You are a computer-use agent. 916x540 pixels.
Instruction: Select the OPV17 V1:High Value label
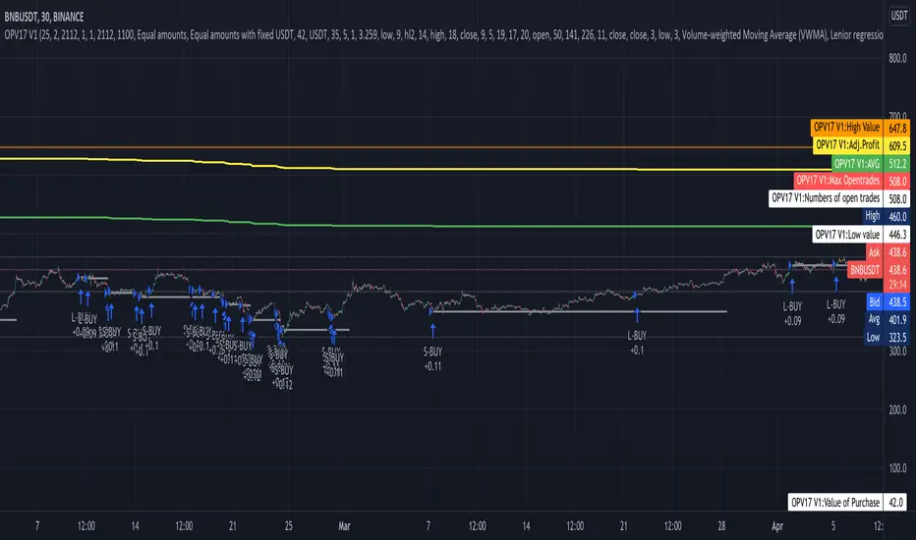click(860, 128)
